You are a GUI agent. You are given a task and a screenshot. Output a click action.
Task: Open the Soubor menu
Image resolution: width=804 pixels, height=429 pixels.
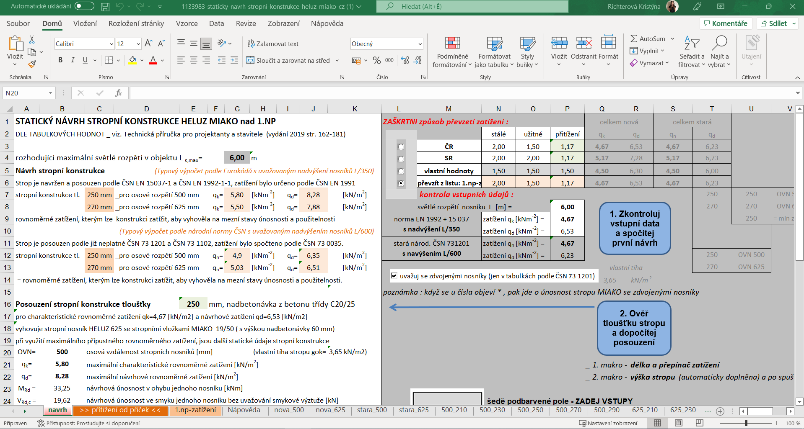(18, 23)
